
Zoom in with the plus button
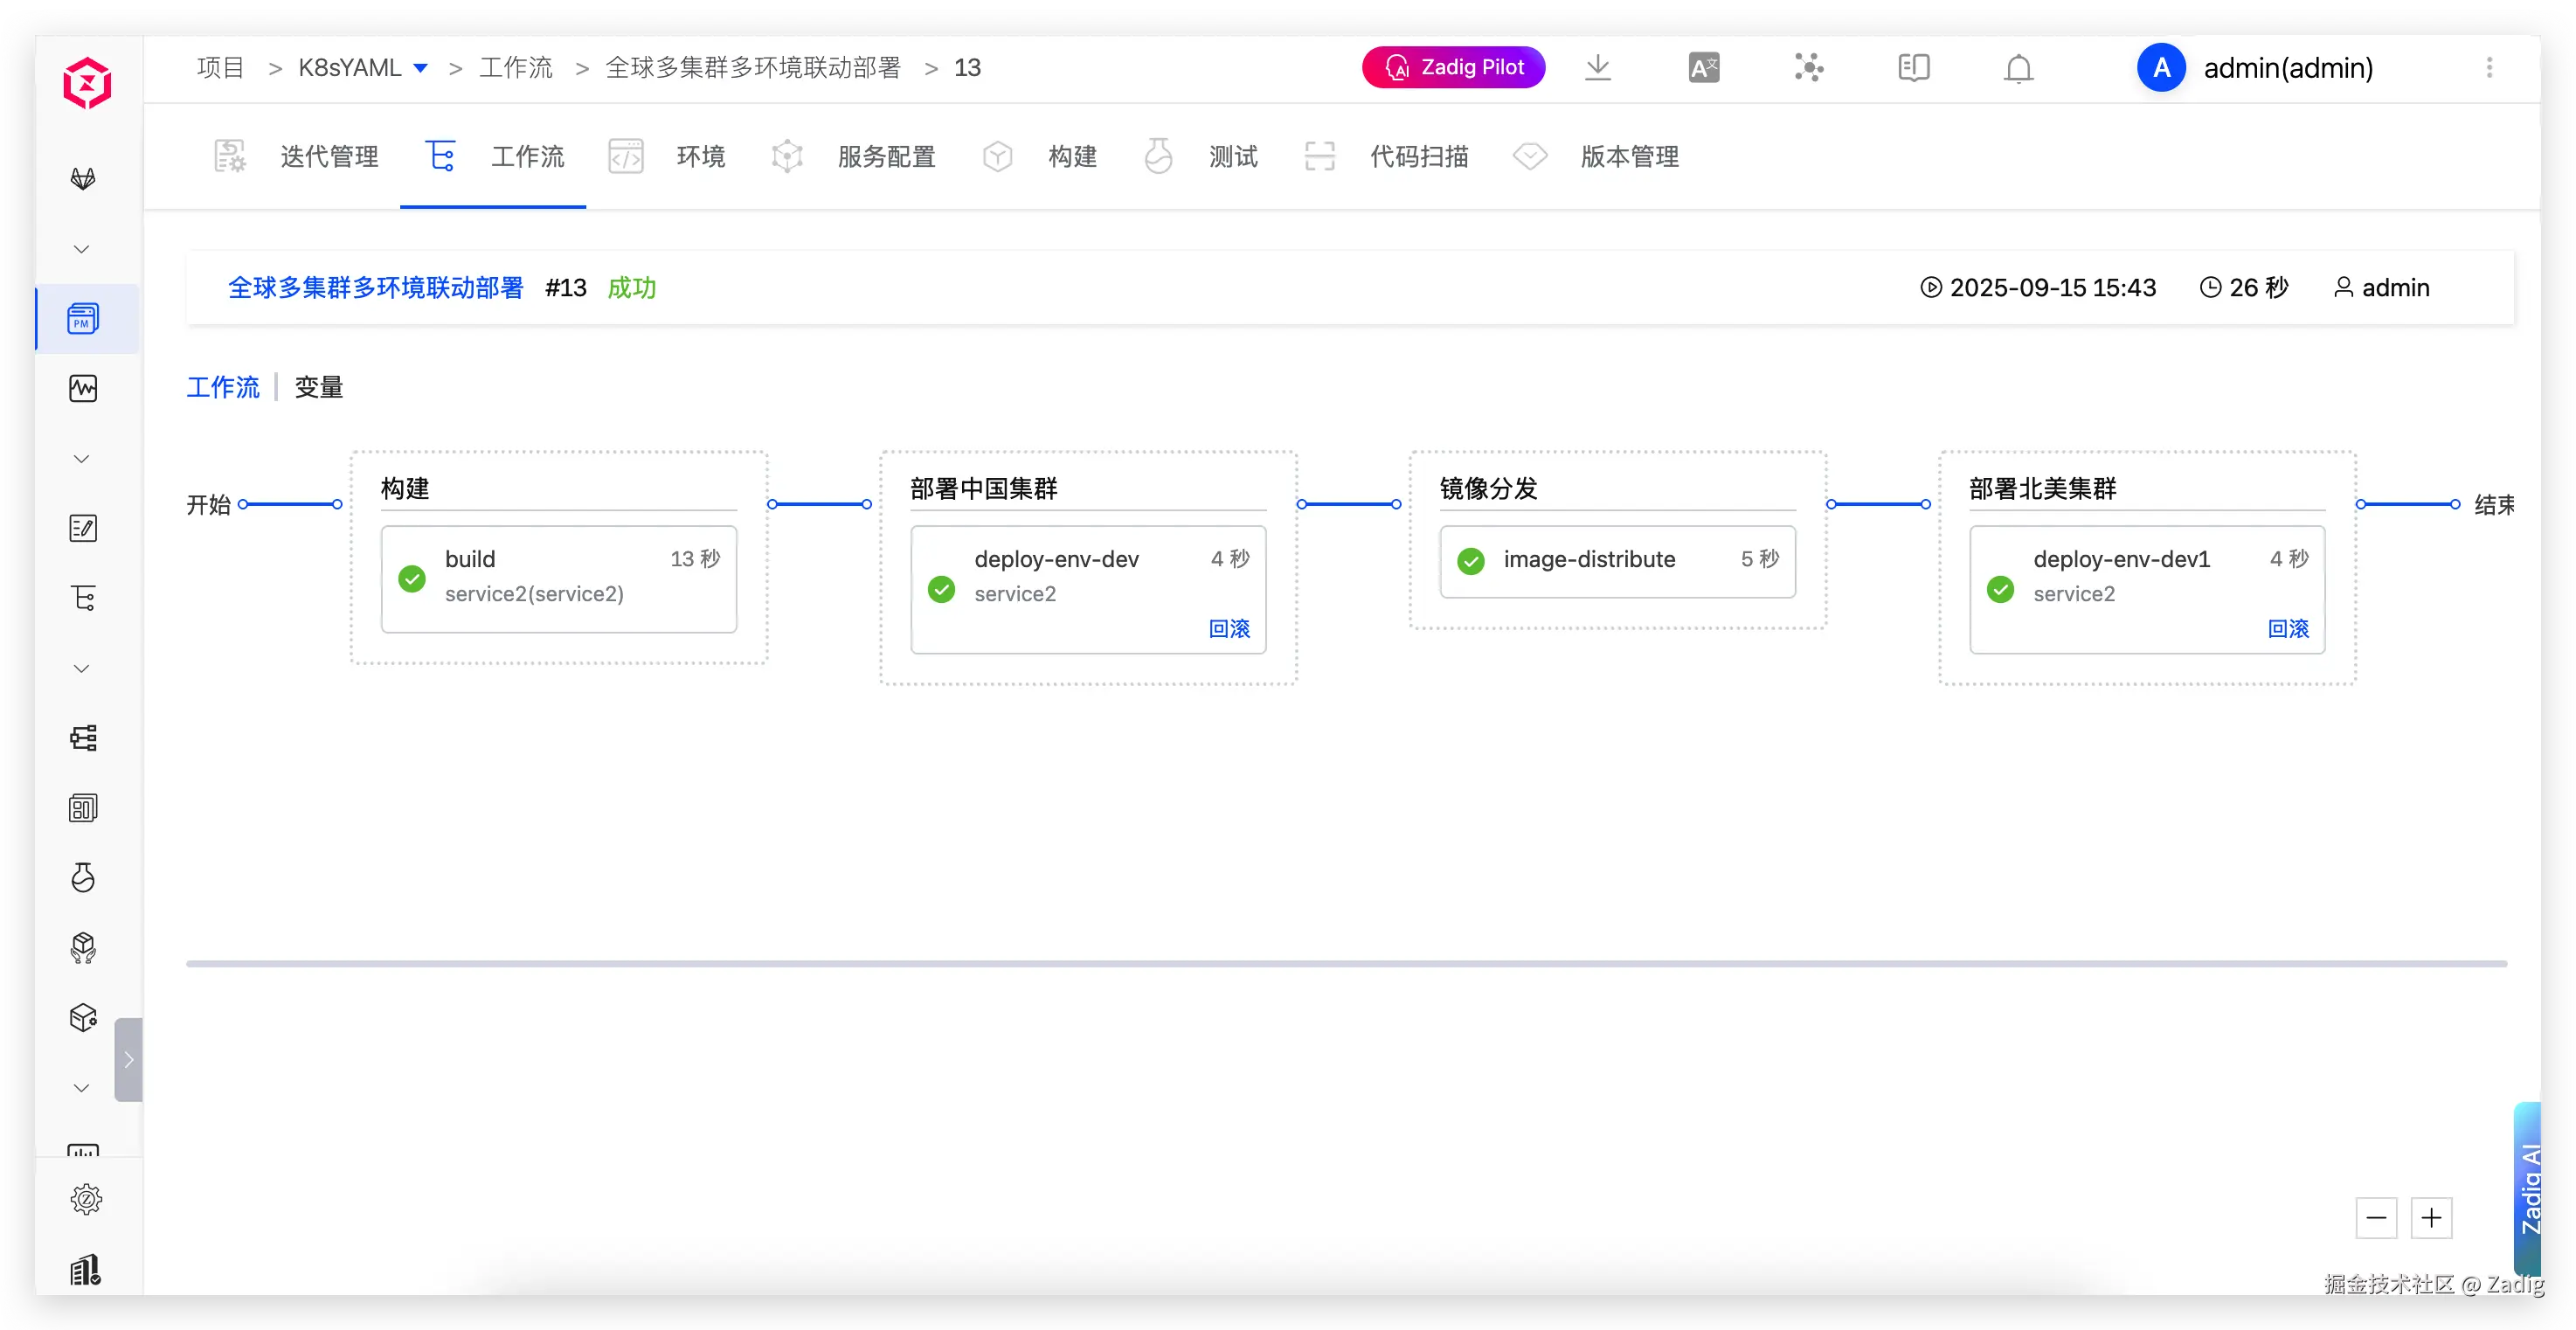[2431, 1218]
